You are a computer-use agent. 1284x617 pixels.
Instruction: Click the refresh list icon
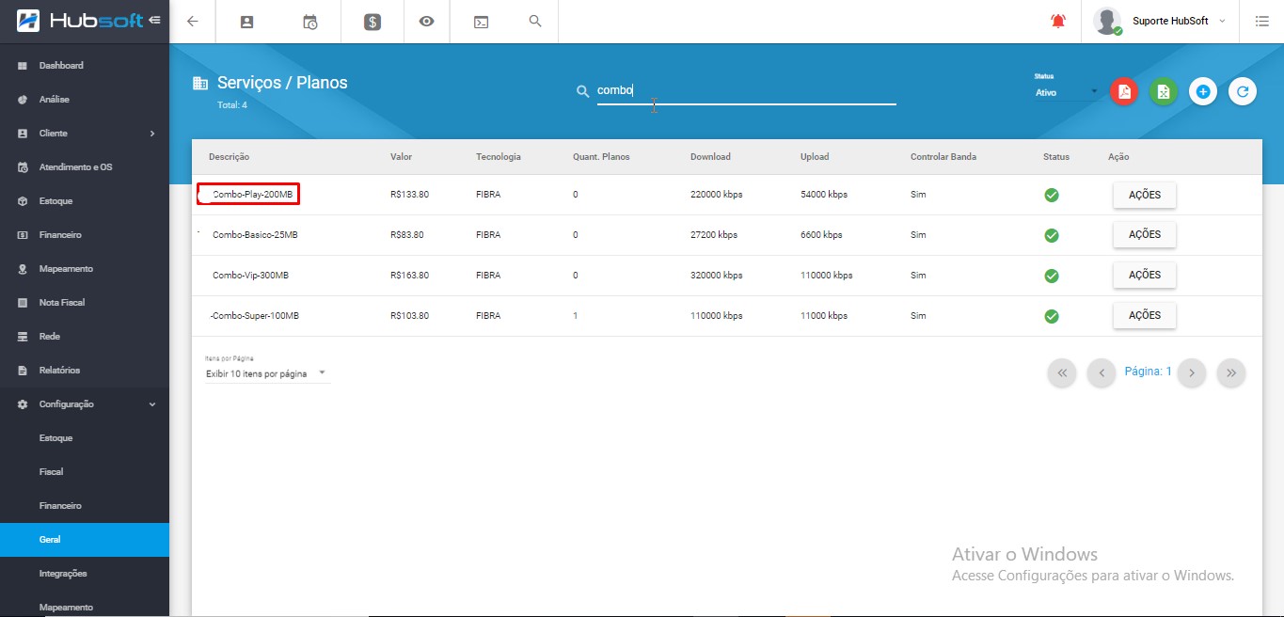pos(1243,91)
